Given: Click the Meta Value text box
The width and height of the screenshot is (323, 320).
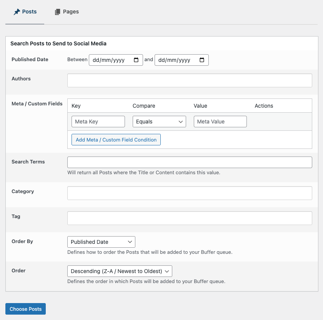Looking at the screenshot, I should (x=220, y=122).
